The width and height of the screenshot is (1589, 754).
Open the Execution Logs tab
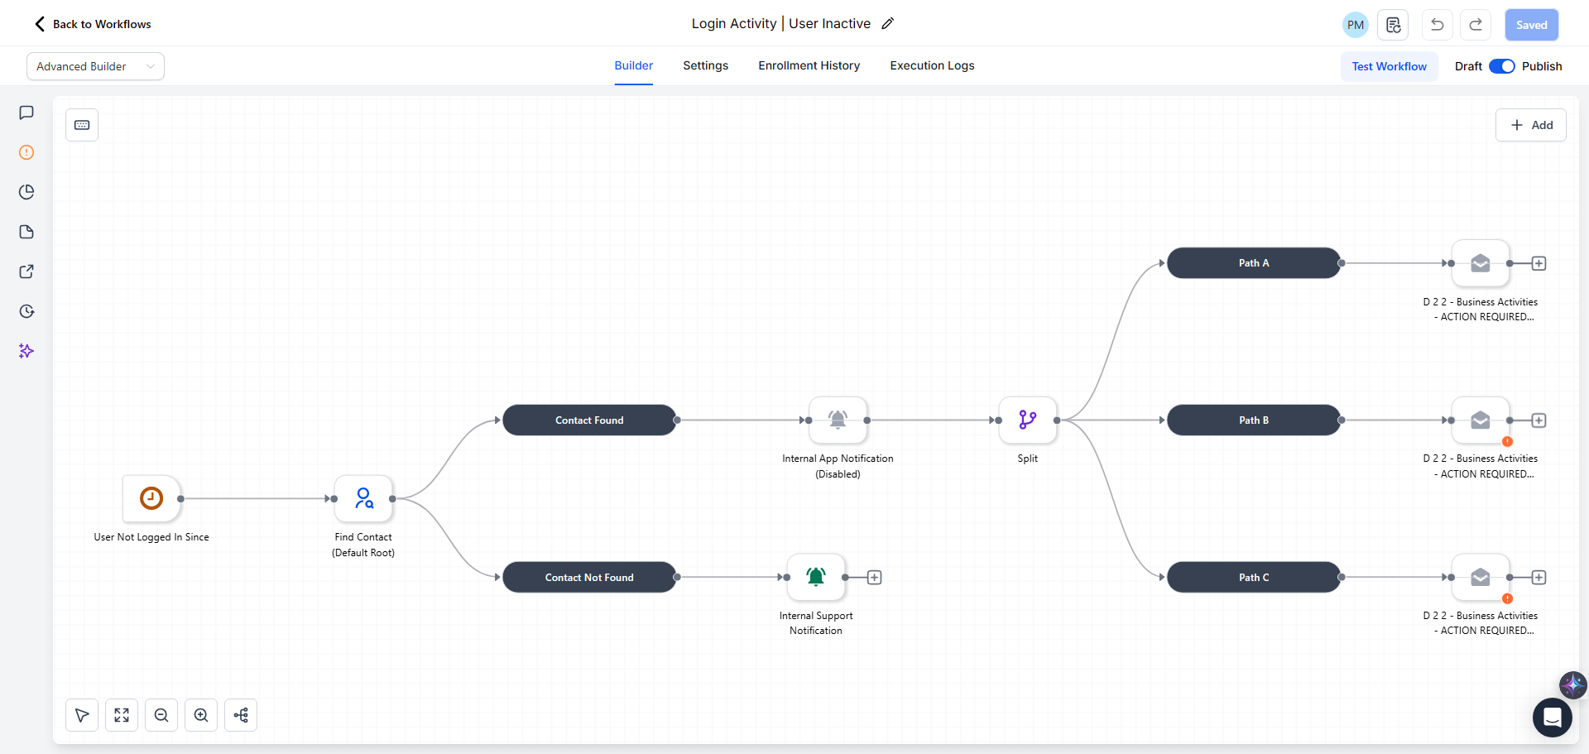click(933, 65)
